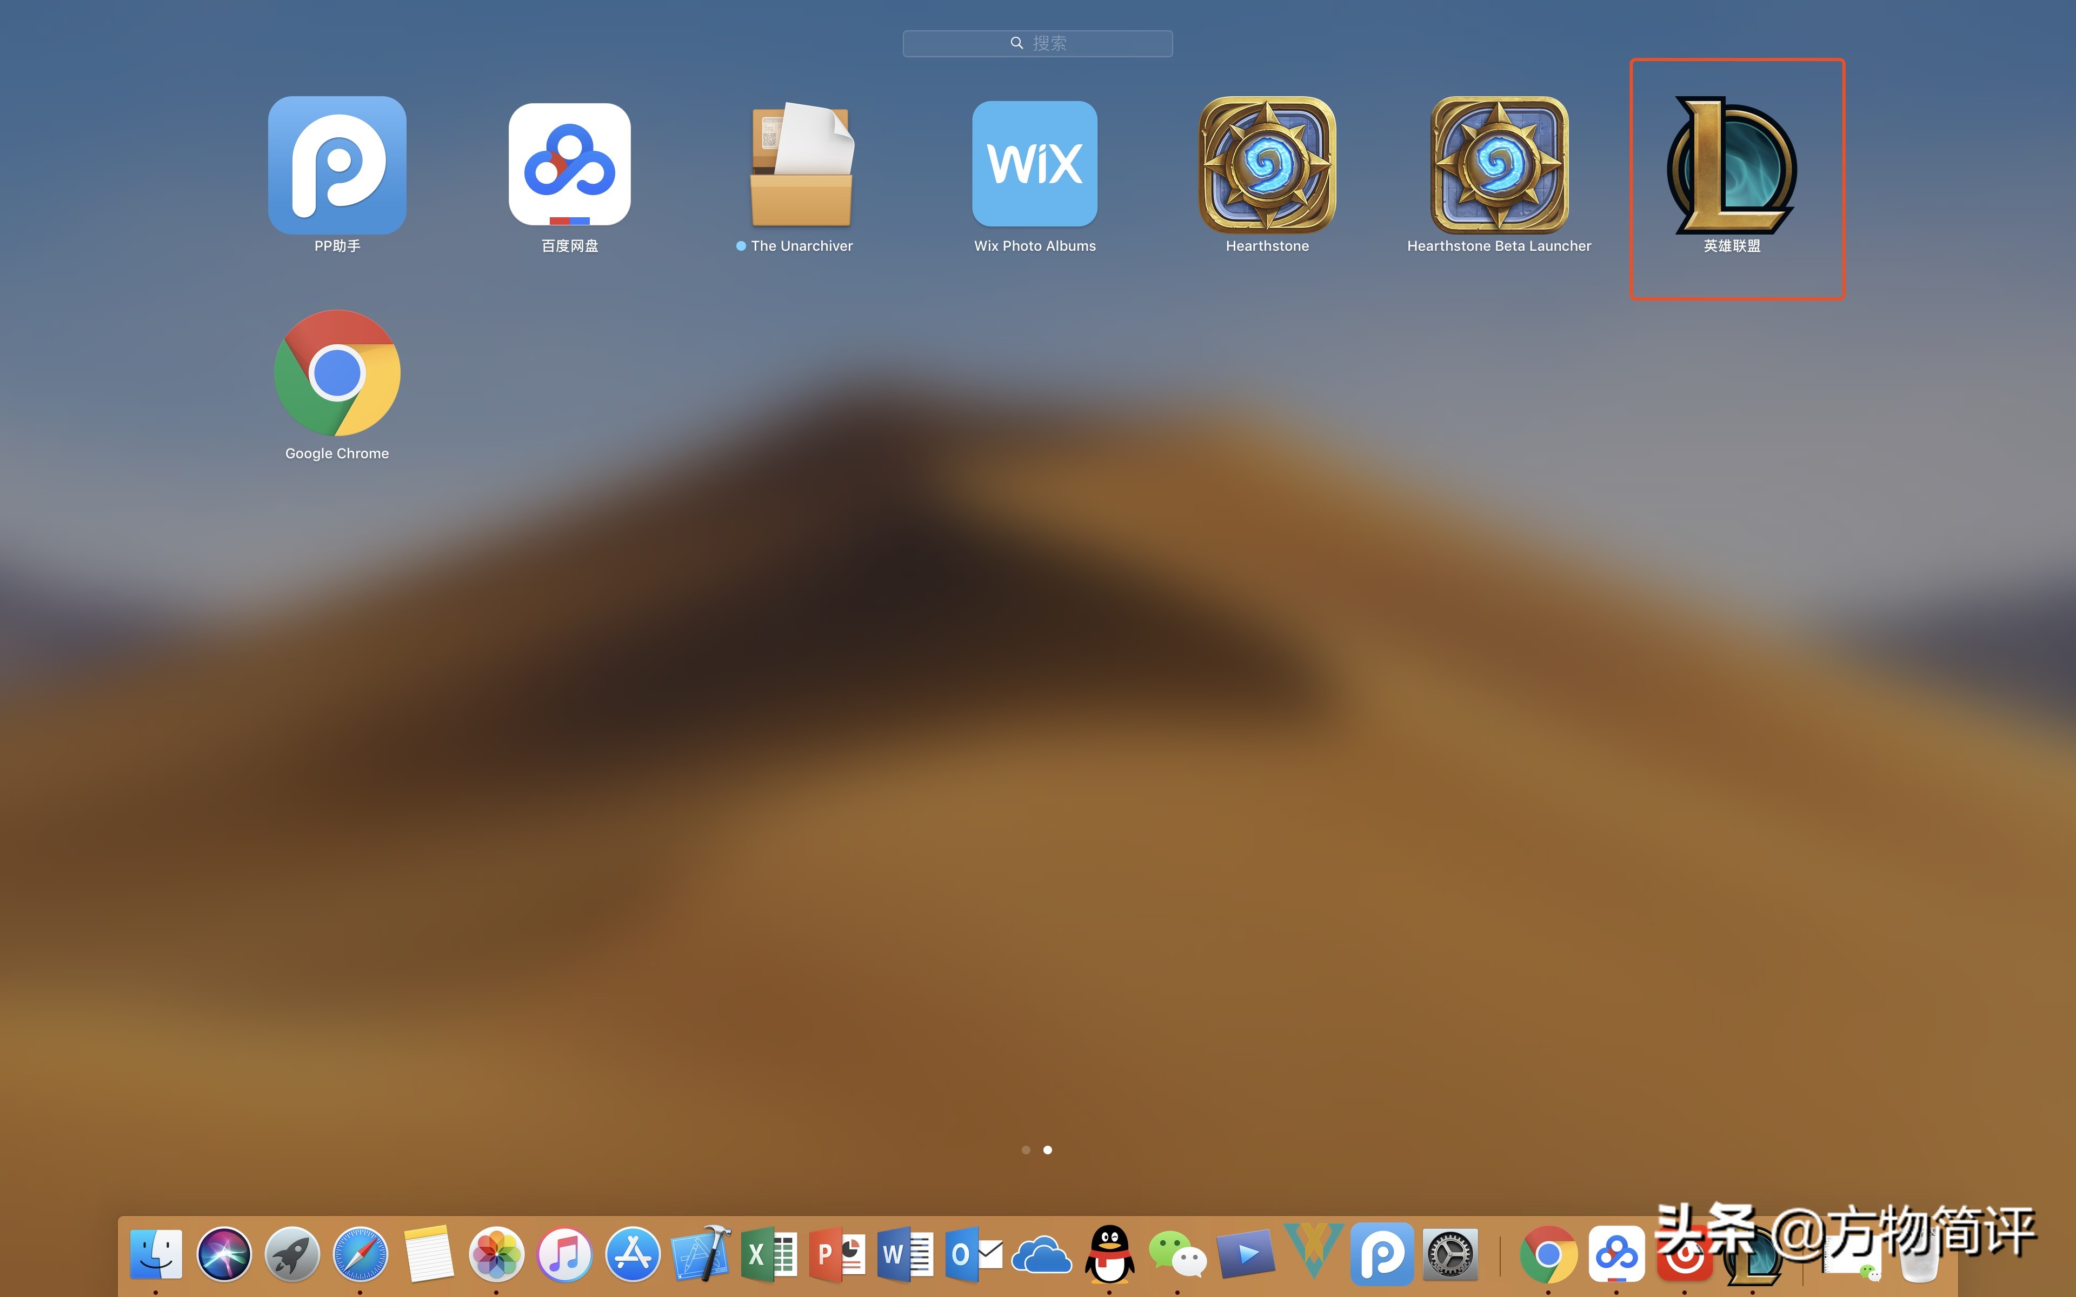Open 英雄联盟 League of Legends icon
This screenshot has width=2076, height=1297.
tap(1731, 165)
